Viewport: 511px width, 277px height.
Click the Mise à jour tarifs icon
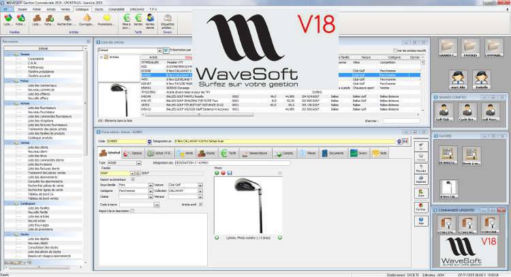tap(126, 21)
